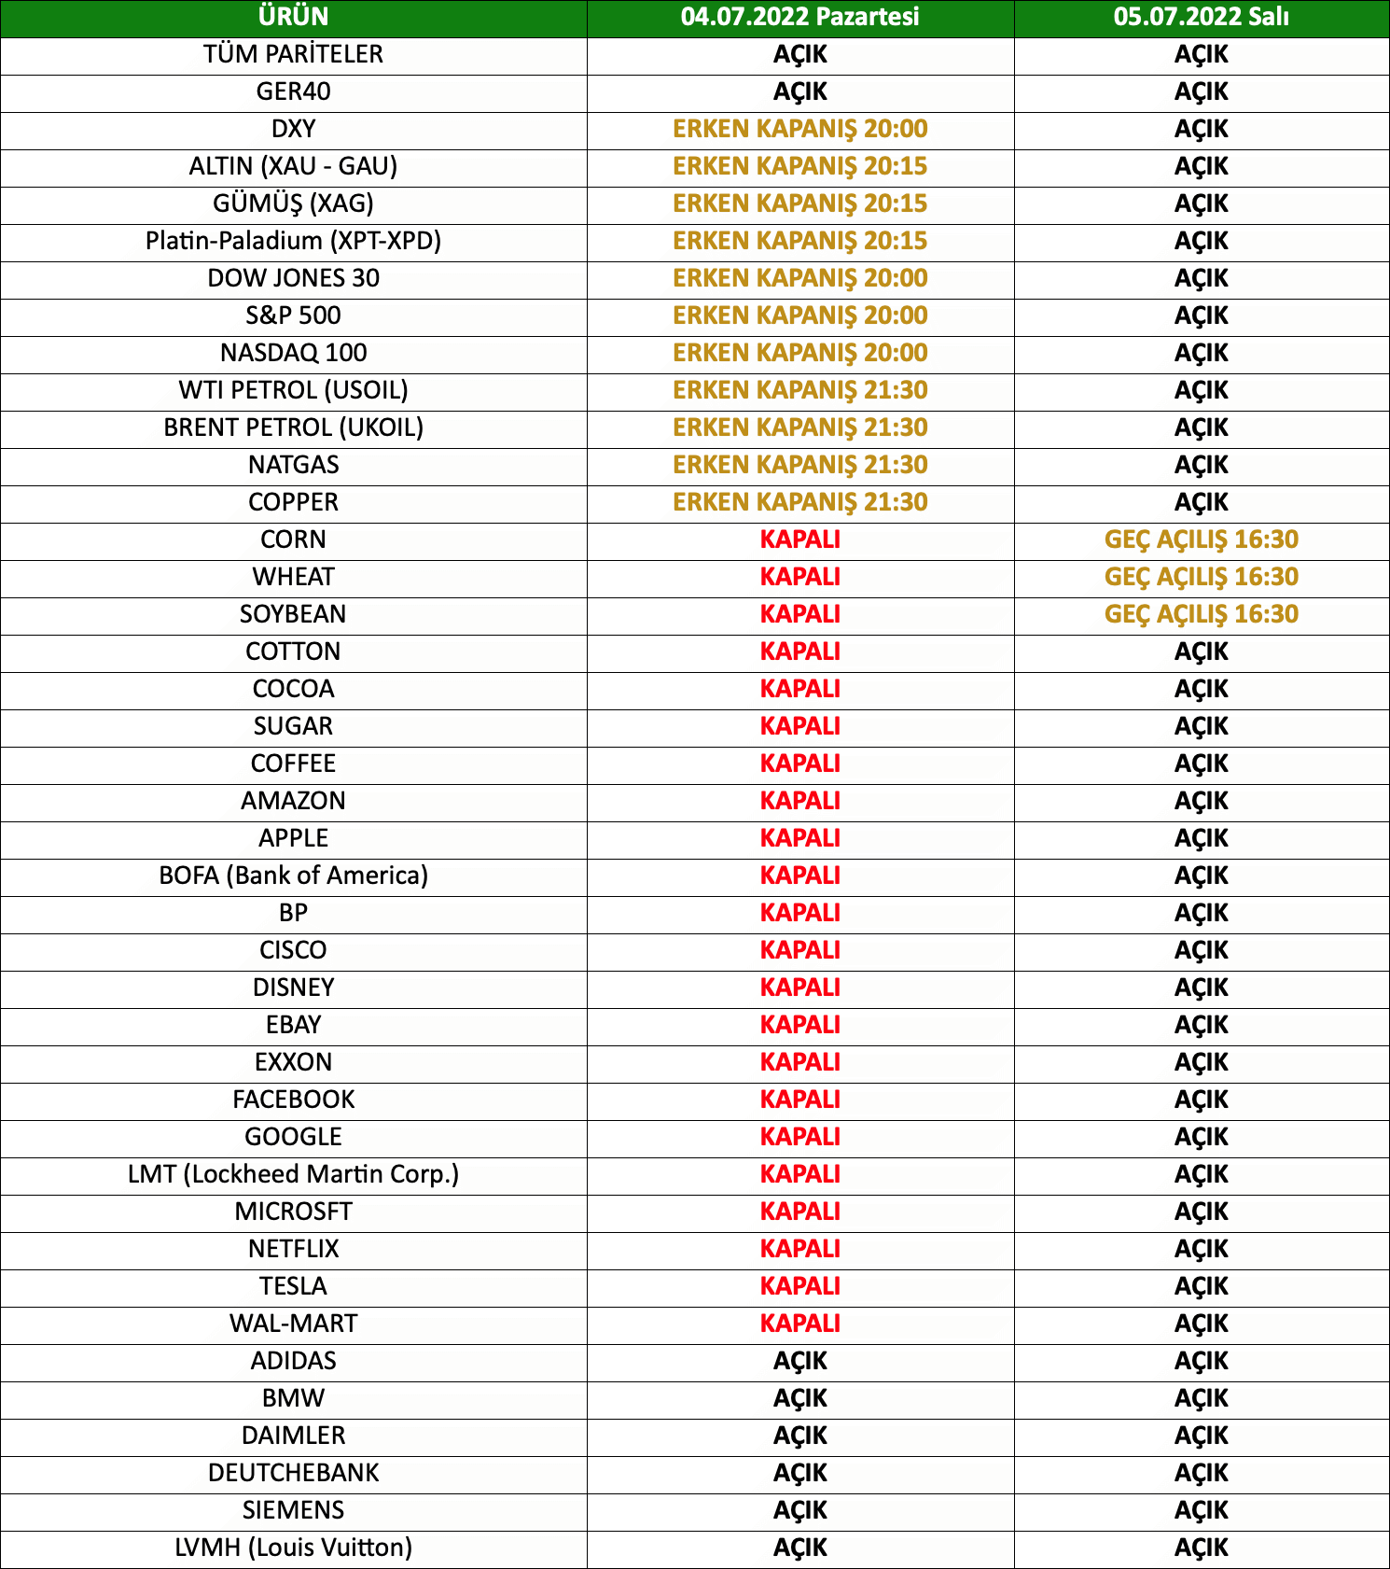Click the WTI PETROL (USOIL) row label
Image resolution: width=1390 pixels, height=1569 pixels.
click(x=293, y=390)
